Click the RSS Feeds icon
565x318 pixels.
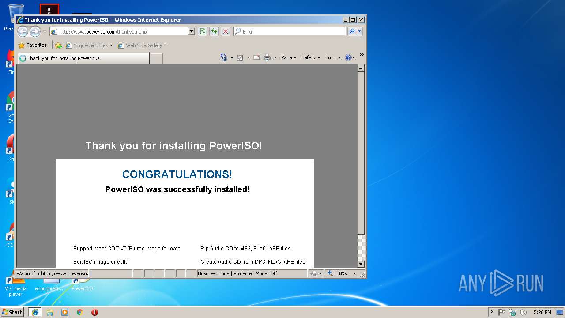click(240, 57)
